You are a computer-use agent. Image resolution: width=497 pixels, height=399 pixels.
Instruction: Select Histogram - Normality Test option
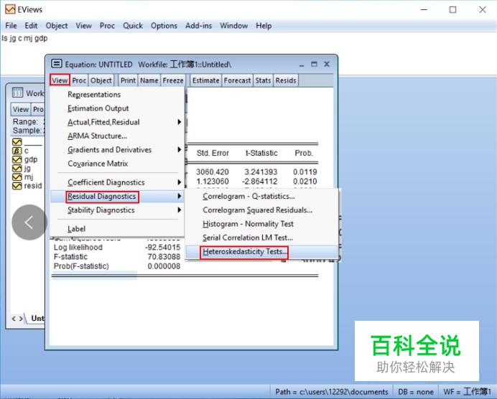[248, 224]
